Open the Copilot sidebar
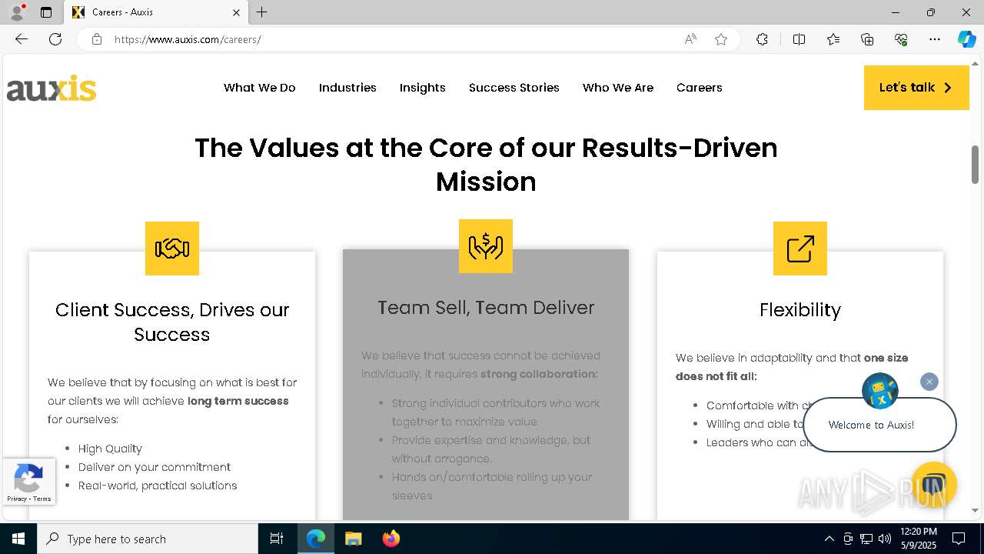 [x=966, y=39]
